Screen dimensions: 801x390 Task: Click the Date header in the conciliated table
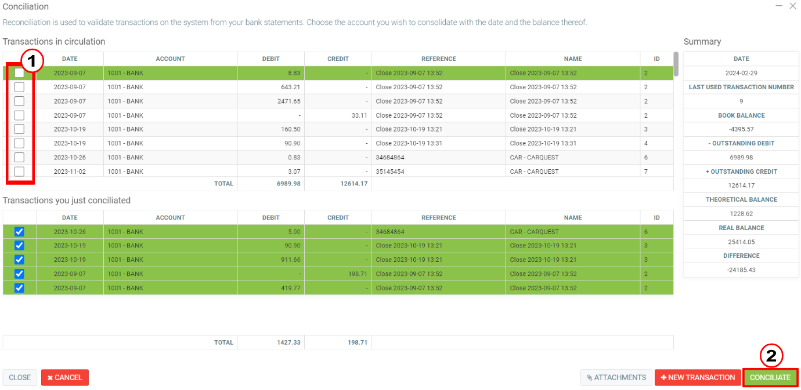pos(70,218)
